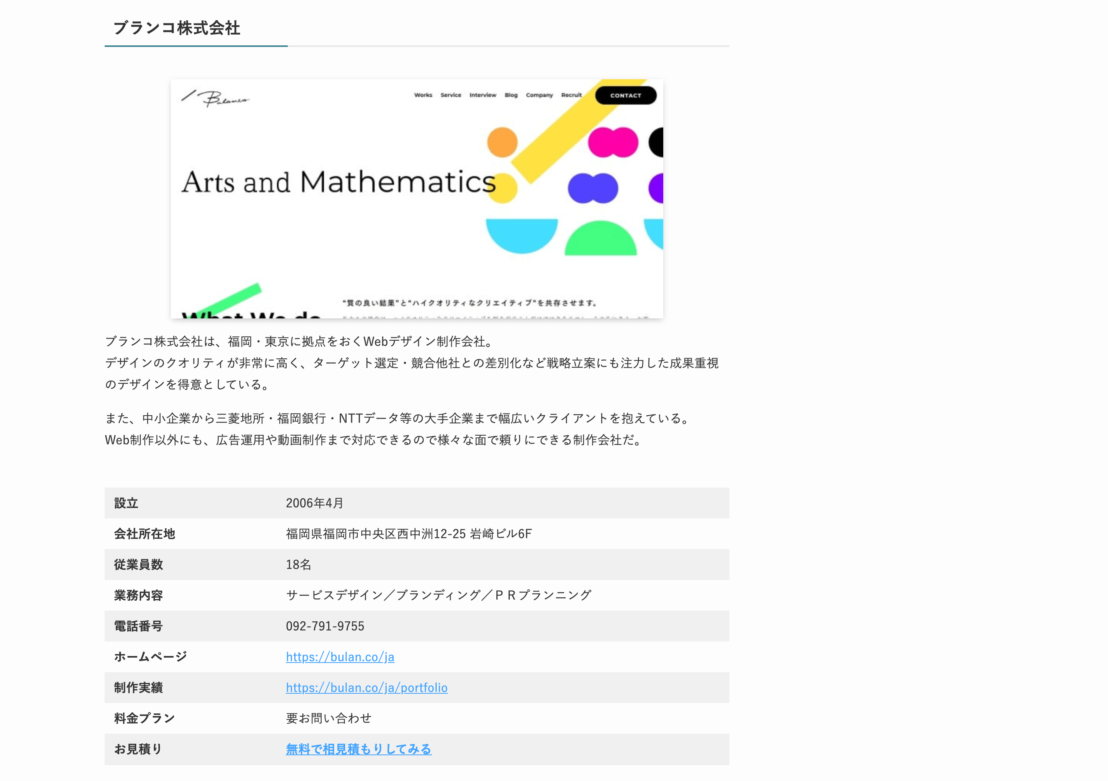This screenshot has width=1108, height=781.
Task: Click the paragraph starting ブランコ株式会社は、福岡・東京
Action: (x=412, y=363)
